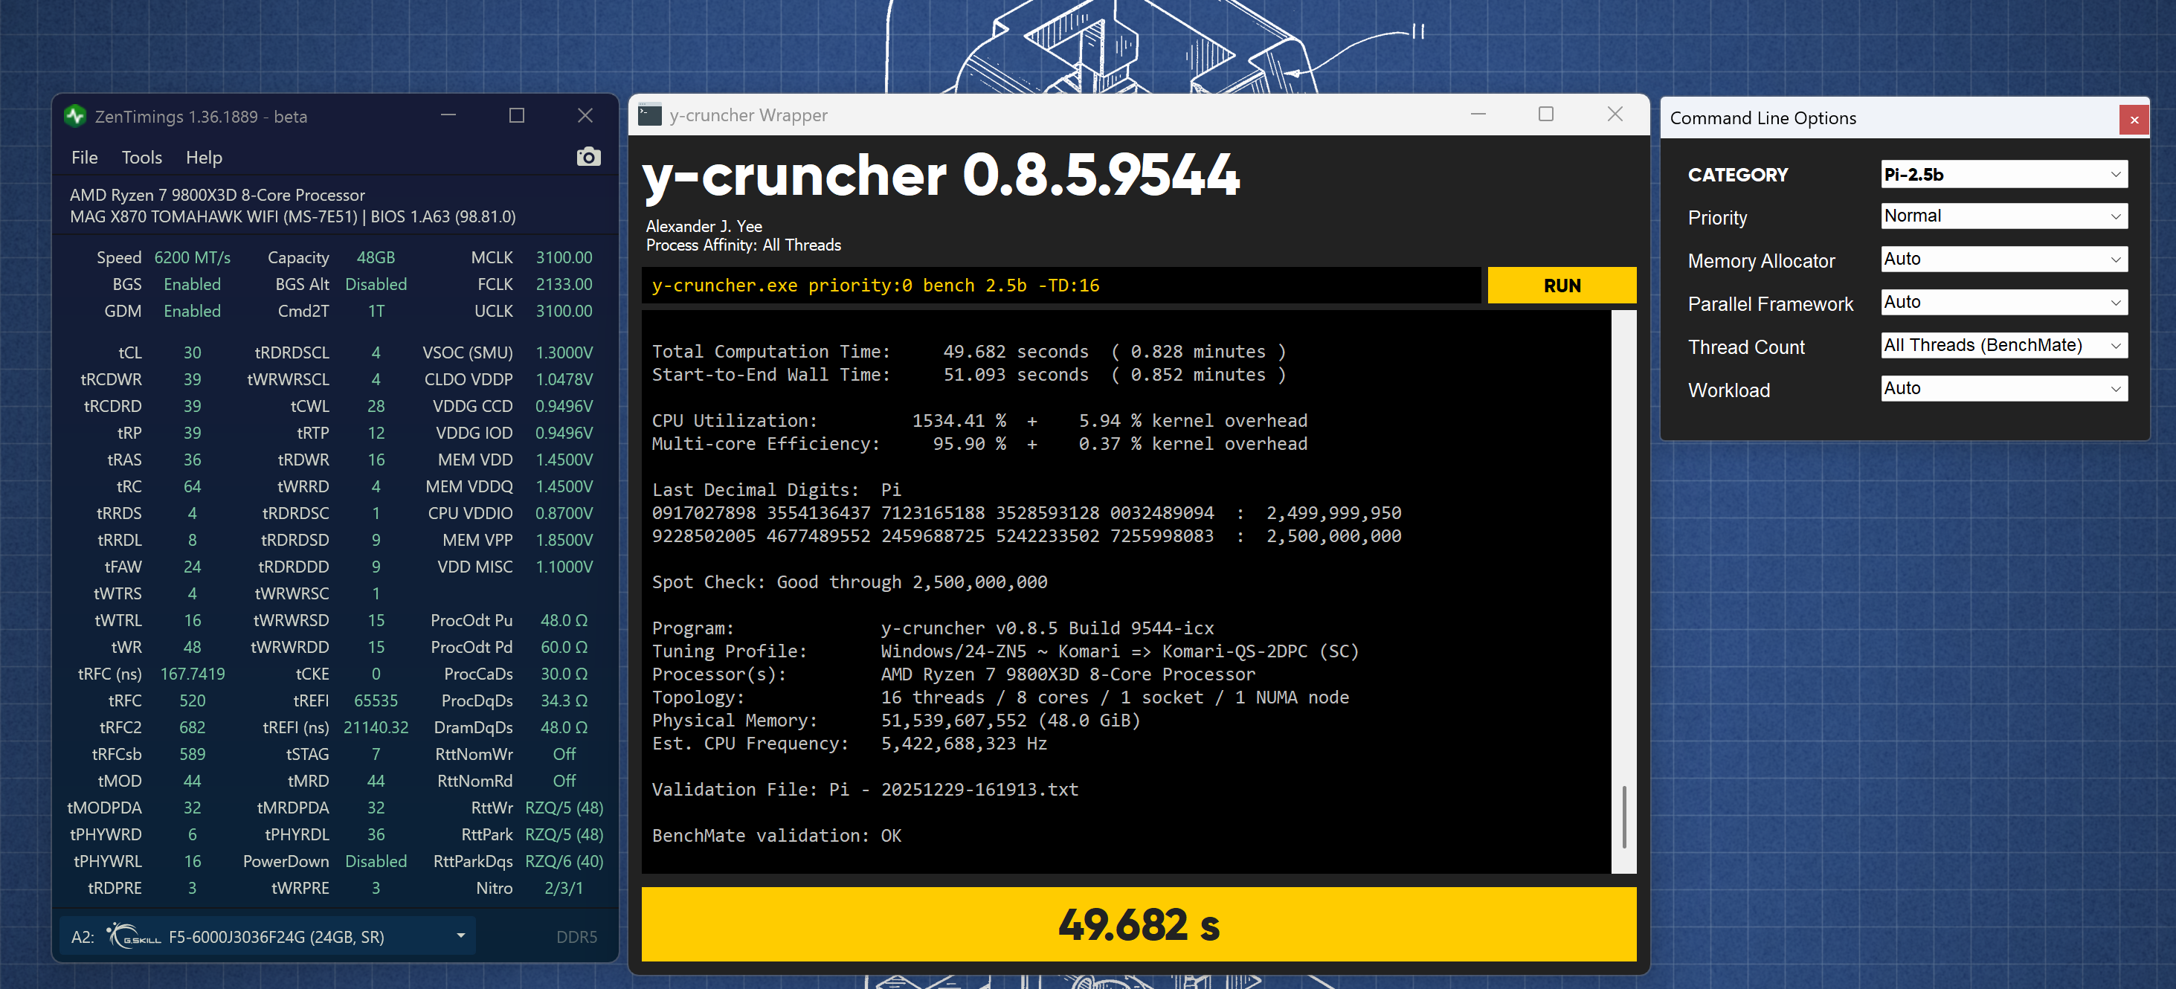Click the Physical Memory output line
Viewport: 2176px width, 989px height.
[x=896, y=720]
